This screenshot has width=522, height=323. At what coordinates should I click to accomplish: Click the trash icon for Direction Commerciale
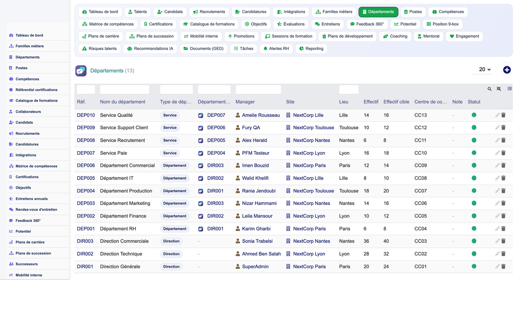[503, 241]
